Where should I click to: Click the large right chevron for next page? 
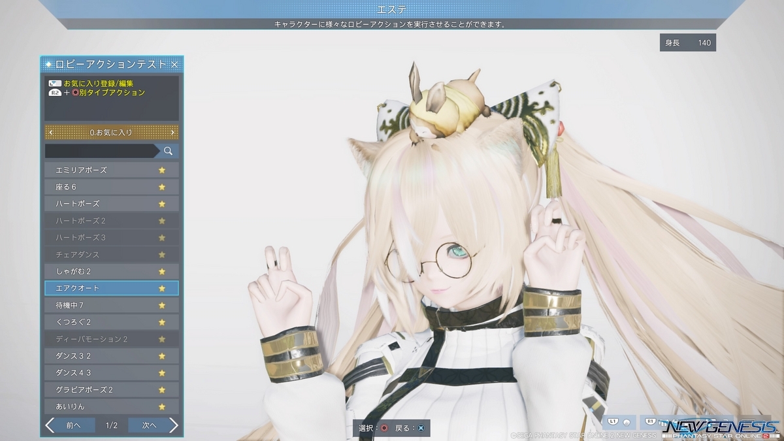pos(174,425)
